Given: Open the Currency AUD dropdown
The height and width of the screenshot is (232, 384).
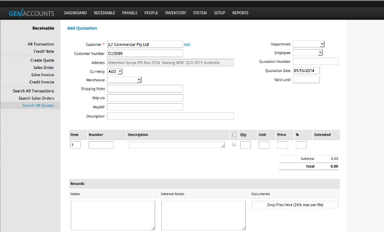Looking at the screenshot, I should click(x=115, y=72).
